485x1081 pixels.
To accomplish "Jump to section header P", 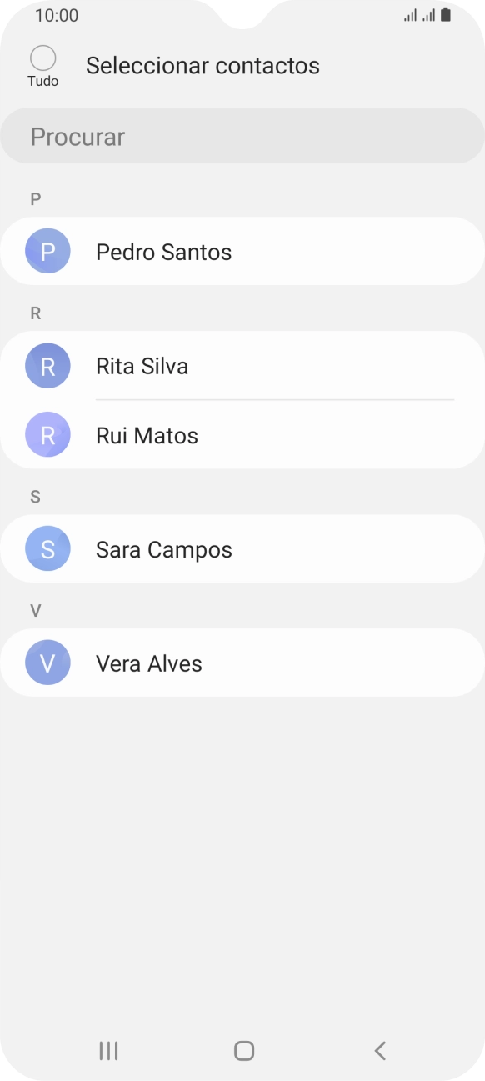I will pyautogui.click(x=35, y=198).
